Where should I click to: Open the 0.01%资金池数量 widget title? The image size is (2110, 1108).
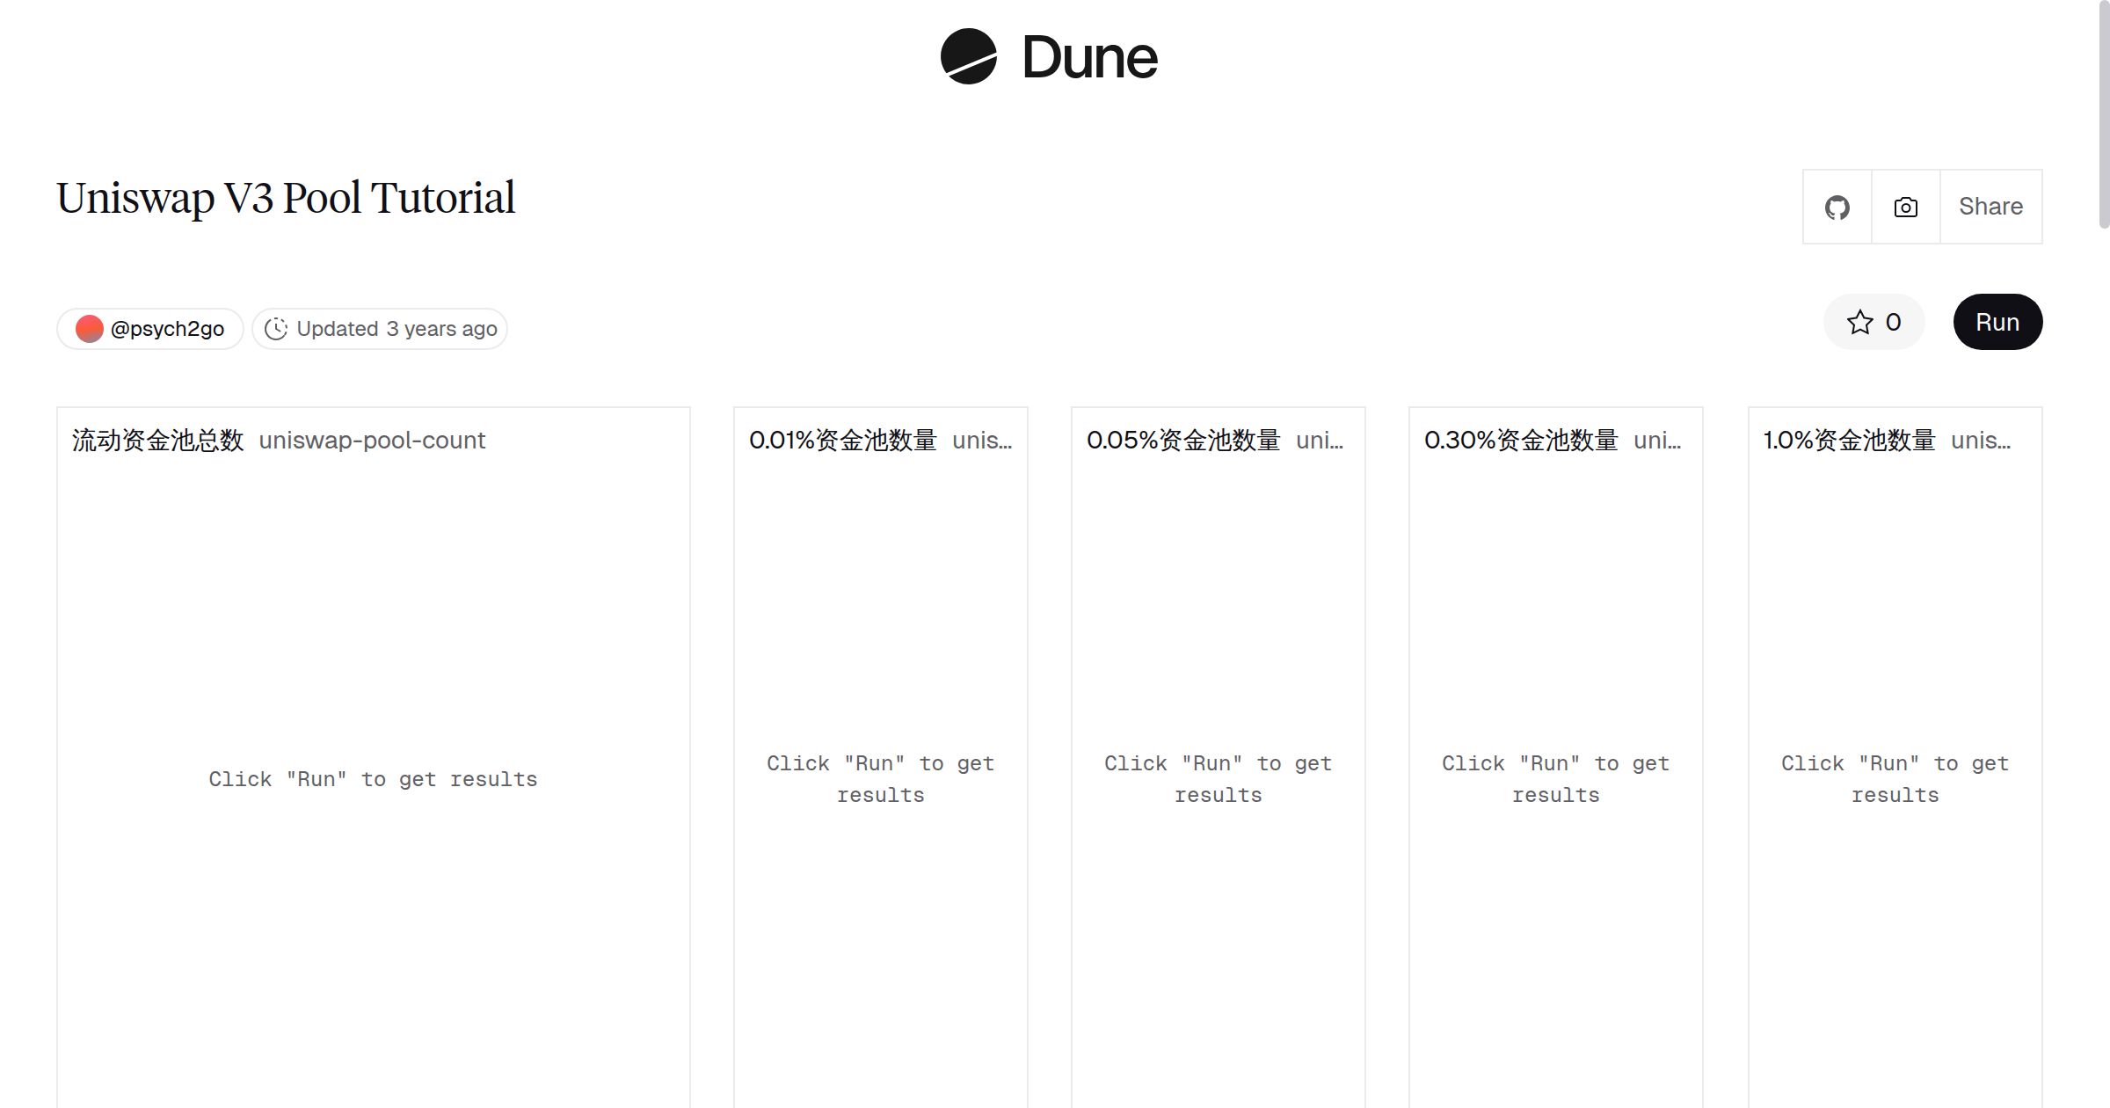tap(842, 441)
